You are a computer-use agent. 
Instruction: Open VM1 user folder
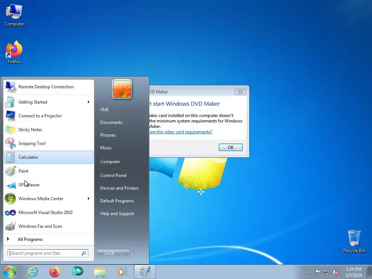coord(104,110)
